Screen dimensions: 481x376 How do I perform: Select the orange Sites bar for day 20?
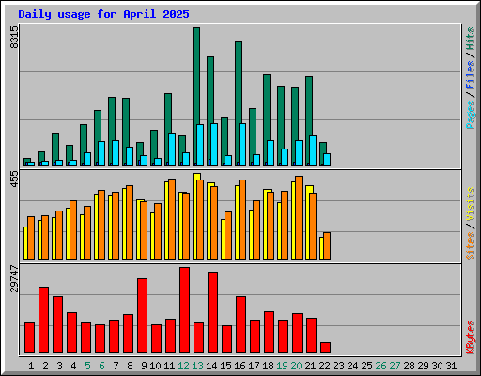coord(299,218)
